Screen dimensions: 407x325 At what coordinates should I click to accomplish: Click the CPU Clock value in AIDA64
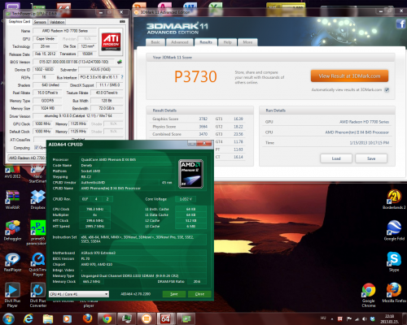(94, 209)
